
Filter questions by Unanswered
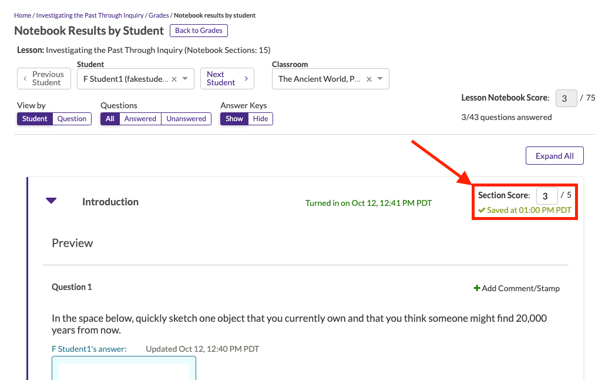pyautogui.click(x=186, y=119)
